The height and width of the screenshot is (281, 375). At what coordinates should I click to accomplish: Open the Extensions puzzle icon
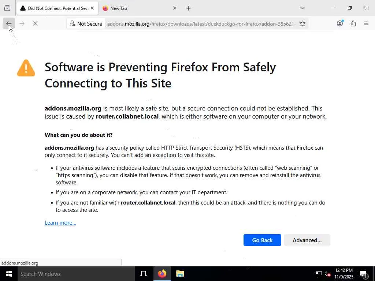353,24
